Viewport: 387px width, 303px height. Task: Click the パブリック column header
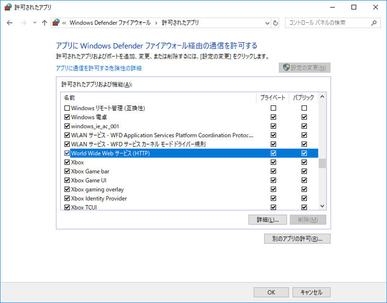tap(304, 98)
